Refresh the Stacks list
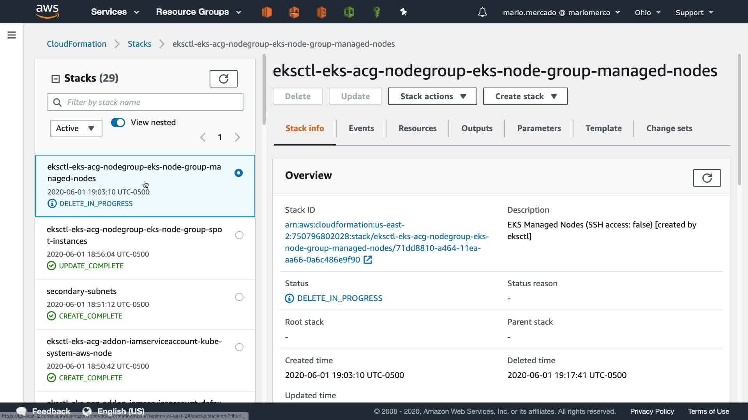 point(223,79)
